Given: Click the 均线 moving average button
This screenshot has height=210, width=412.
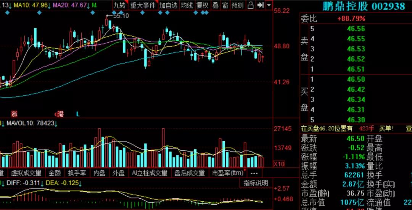Looking at the screenshot, I should (187, 5).
